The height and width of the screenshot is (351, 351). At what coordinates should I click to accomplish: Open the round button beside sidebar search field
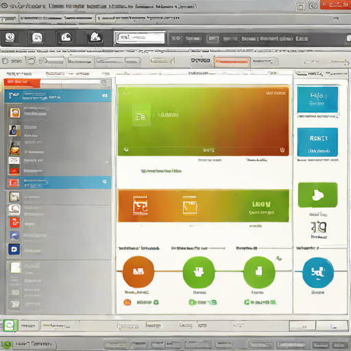coord(104,83)
